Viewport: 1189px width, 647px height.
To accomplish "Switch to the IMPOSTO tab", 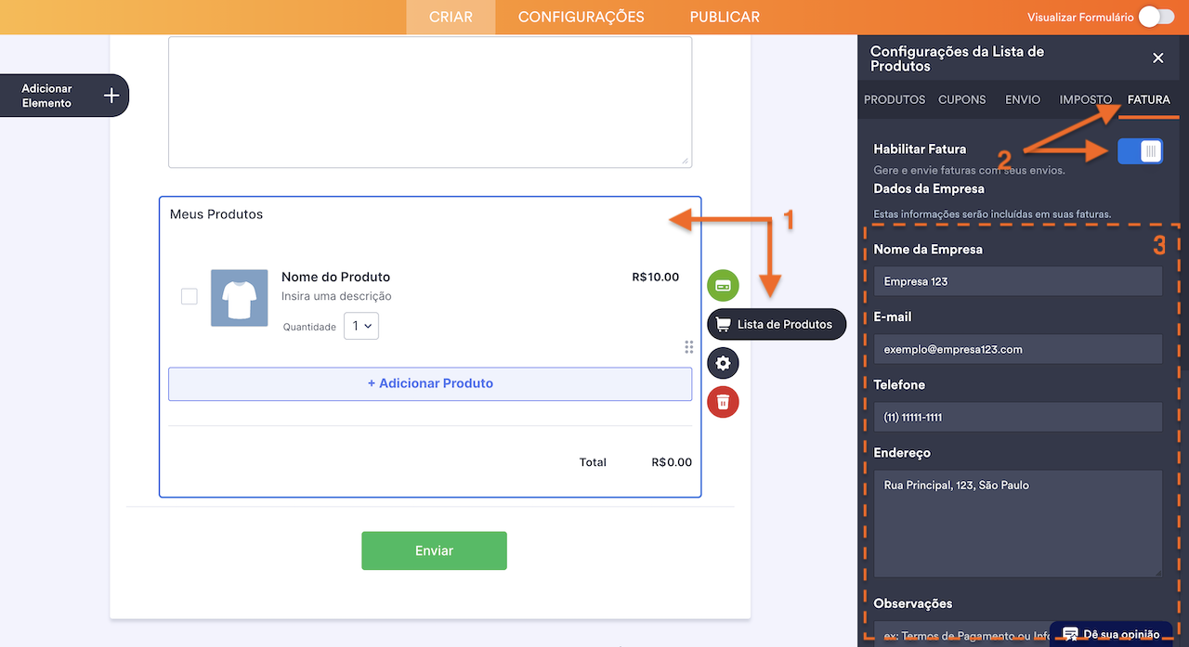I will tap(1084, 99).
